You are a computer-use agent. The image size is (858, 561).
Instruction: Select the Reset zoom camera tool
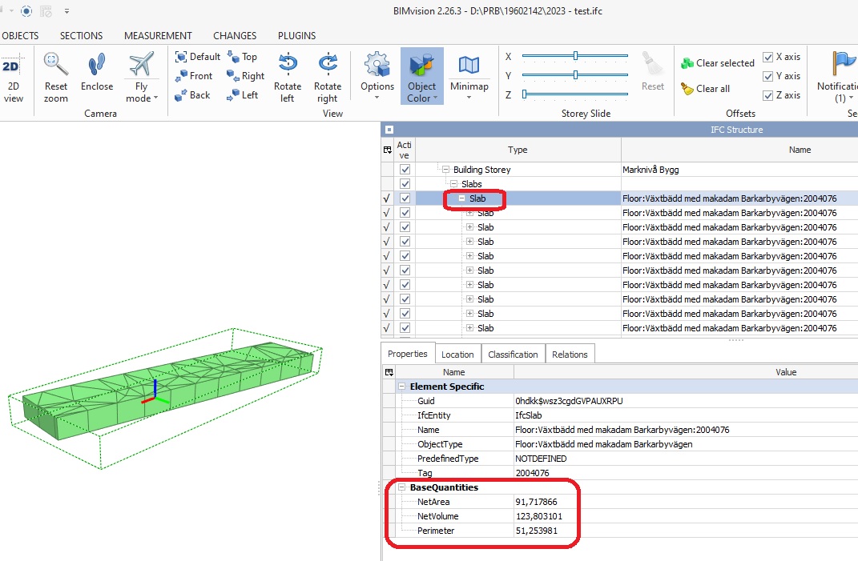(x=55, y=76)
